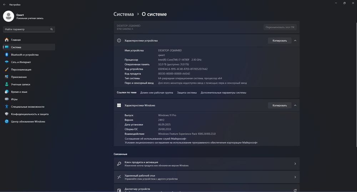This screenshot has height=192, width=357.
Task: Select Bluetooth и устройства in sidebar
Action: (29, 55)
